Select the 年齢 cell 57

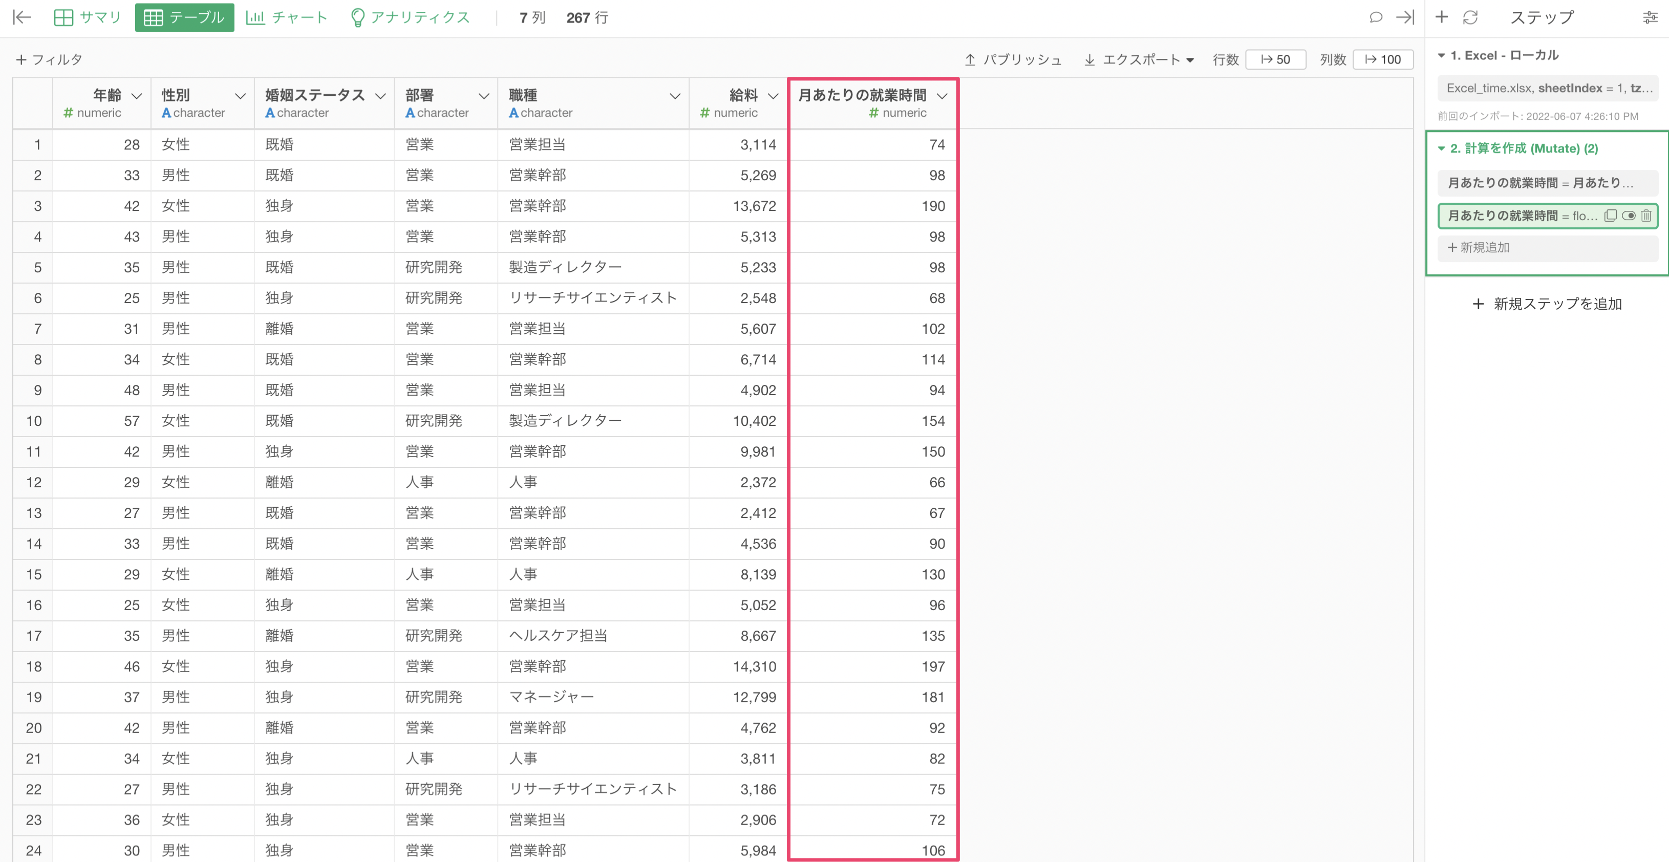pyautogui.click(x=102, y=421)
